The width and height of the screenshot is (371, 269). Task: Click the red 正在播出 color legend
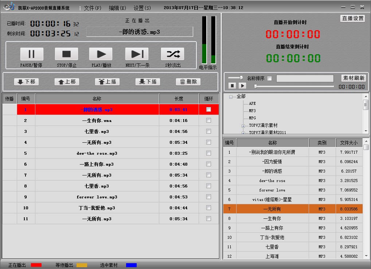[36, 265]
